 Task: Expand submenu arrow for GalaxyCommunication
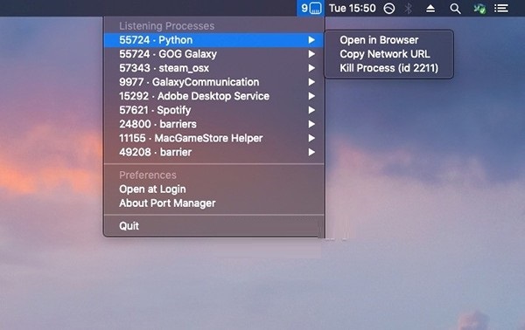click(x=311, y=82)
